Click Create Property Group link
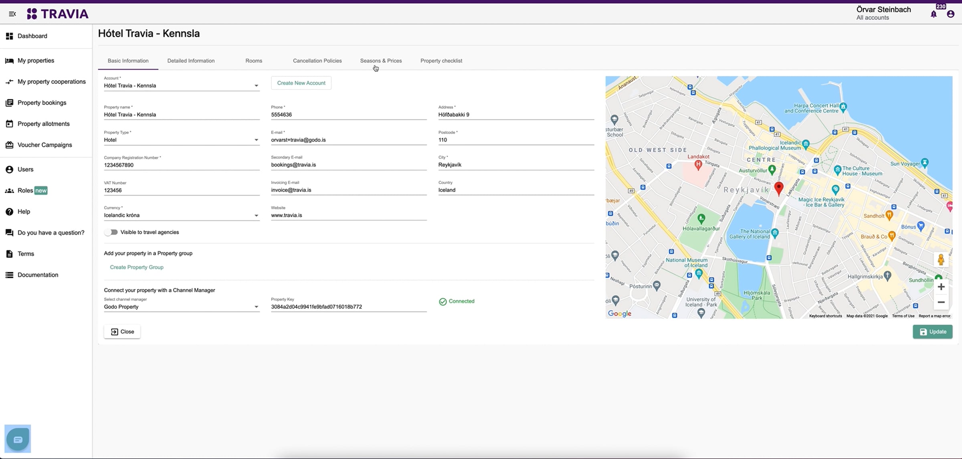 click(x=137, y=267)
